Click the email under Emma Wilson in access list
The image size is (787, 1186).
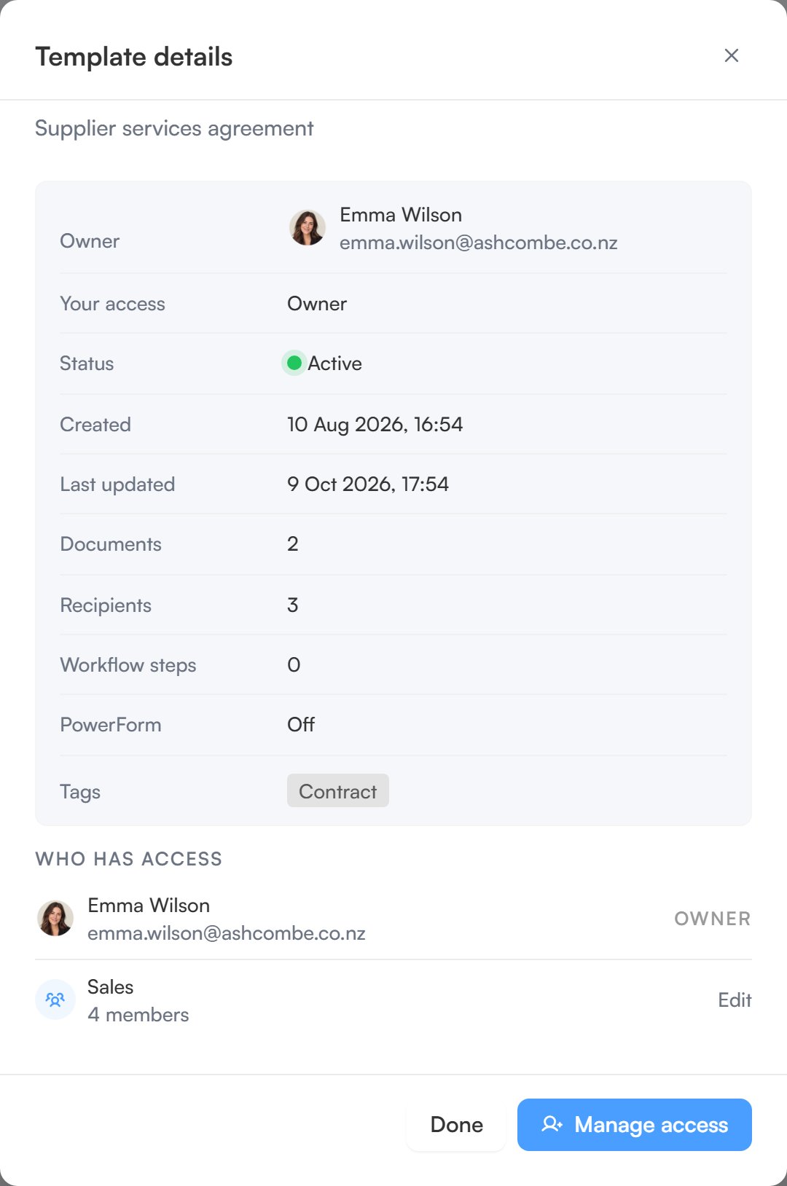pos(227,933)
